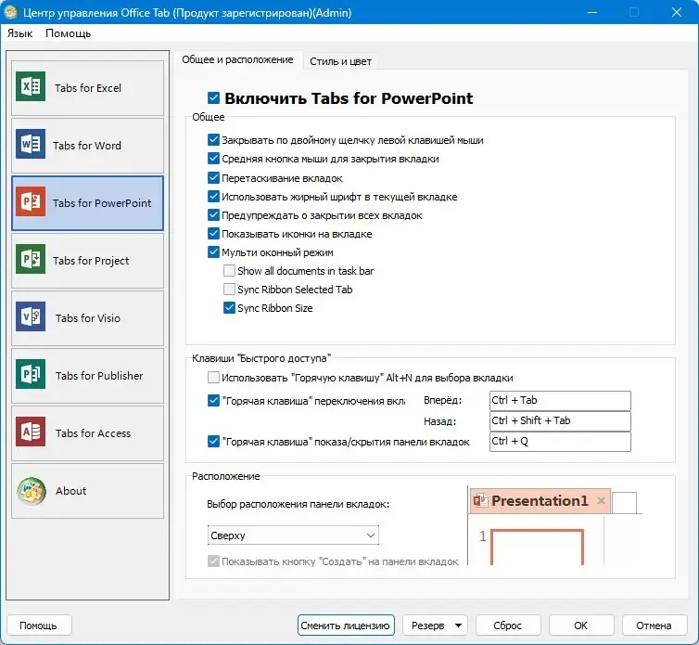
Task: Click the Назад hotkey field Ctrl+Shift+Tab
Action: click(x=560, y=421)
